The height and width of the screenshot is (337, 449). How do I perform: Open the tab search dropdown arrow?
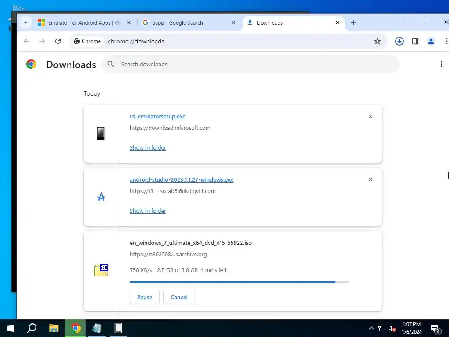tap(25, 22)
